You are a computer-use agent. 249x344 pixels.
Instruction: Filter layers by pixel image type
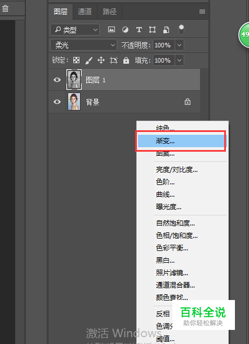pyautogui.click(x=112, y=29)
